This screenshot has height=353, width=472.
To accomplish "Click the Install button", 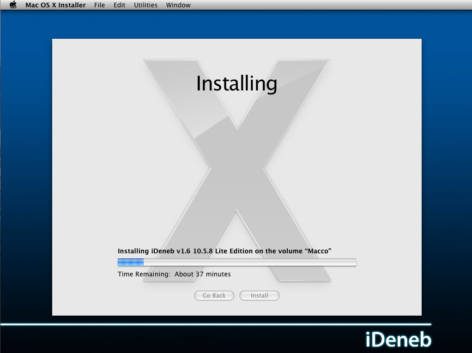I will 259,296.
